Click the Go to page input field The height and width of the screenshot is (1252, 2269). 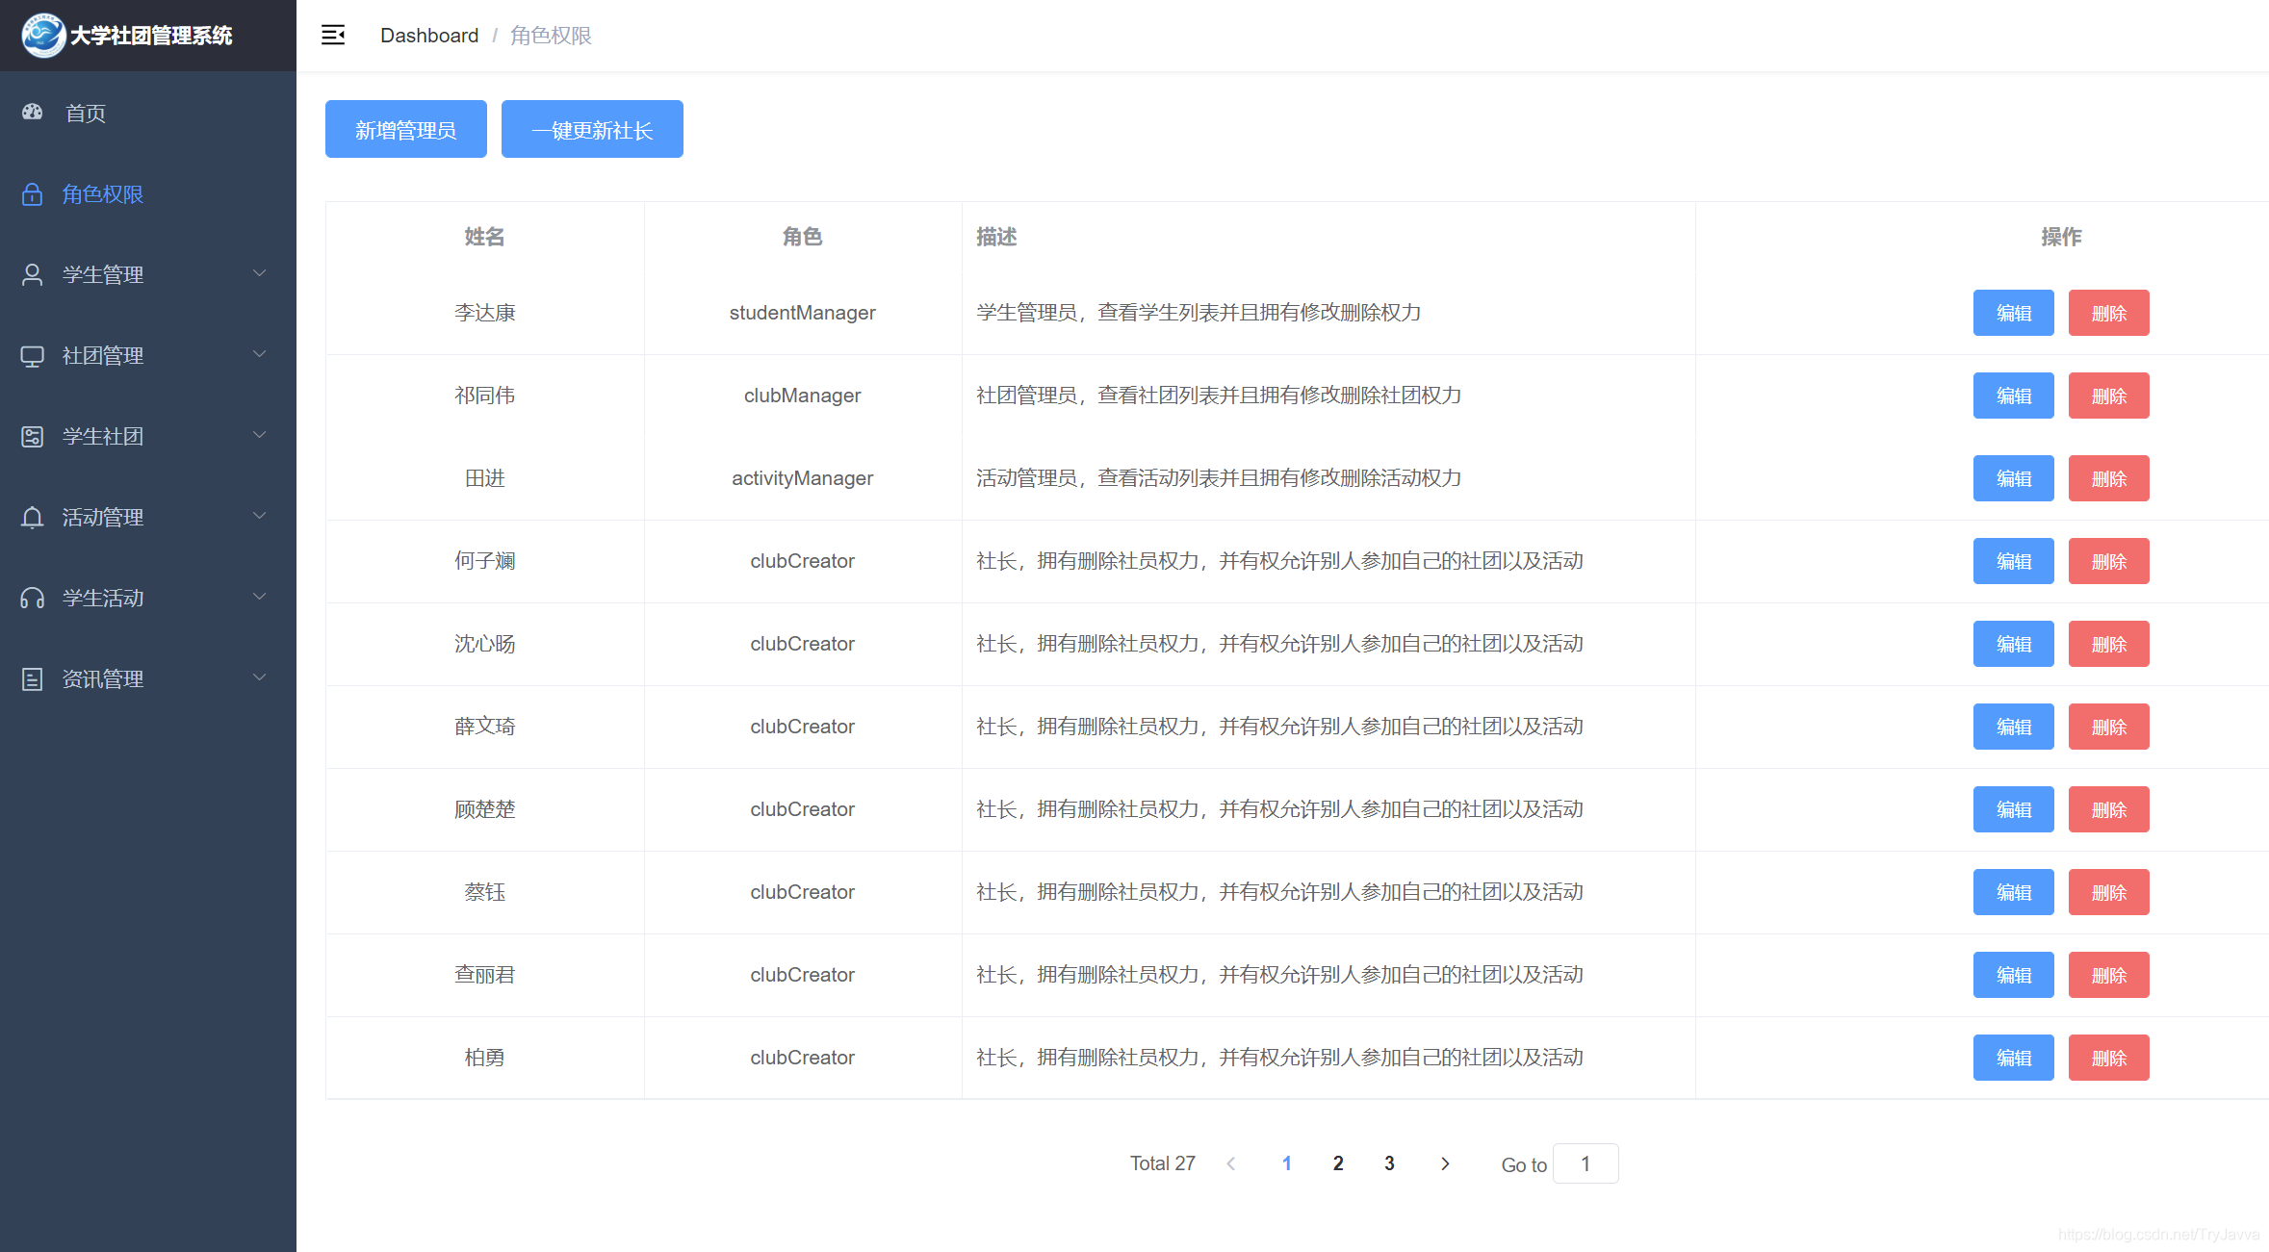(x=1586, y=1163)
